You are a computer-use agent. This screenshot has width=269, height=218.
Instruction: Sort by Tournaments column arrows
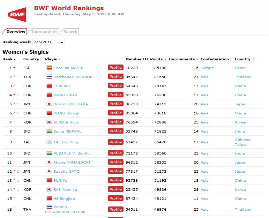(x=197, y=59)
